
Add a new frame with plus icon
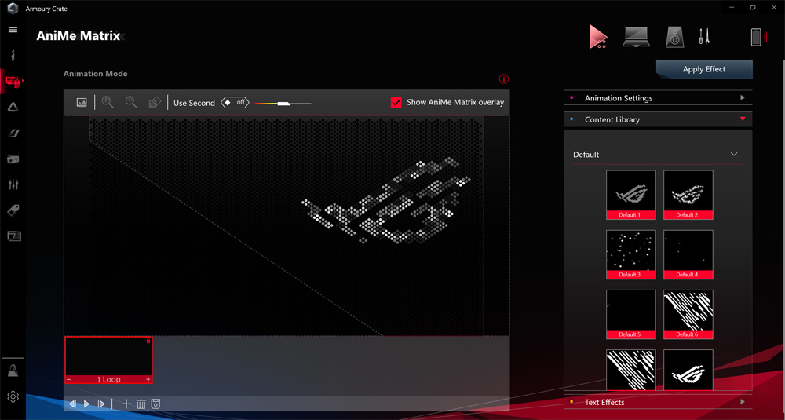(x=126, y=404)
